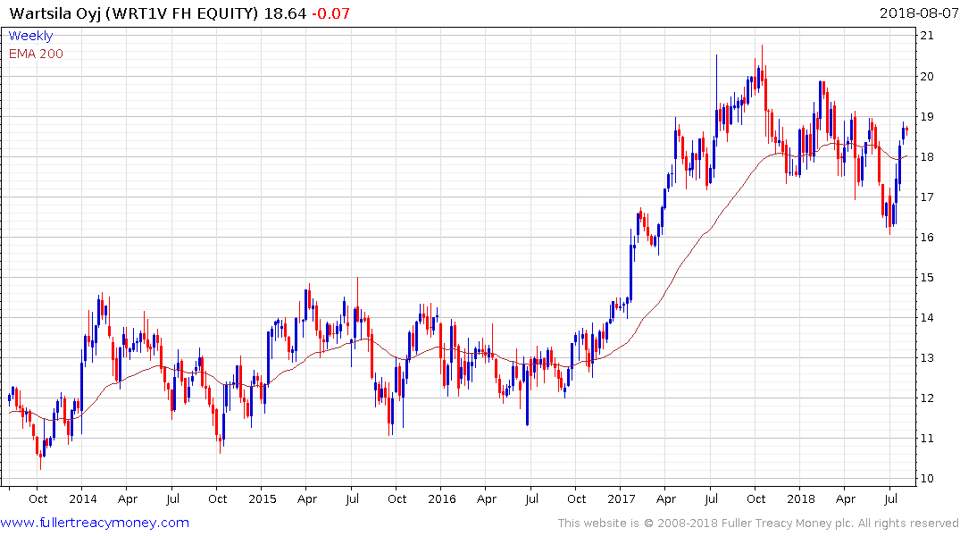
Task: Click the 2017 year label on time axis
Action: pyautogui.click(x=622, y=499)
